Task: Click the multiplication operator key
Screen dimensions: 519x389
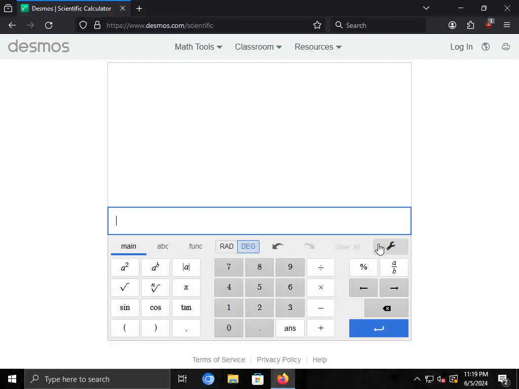Action: (x=321, y=288)
